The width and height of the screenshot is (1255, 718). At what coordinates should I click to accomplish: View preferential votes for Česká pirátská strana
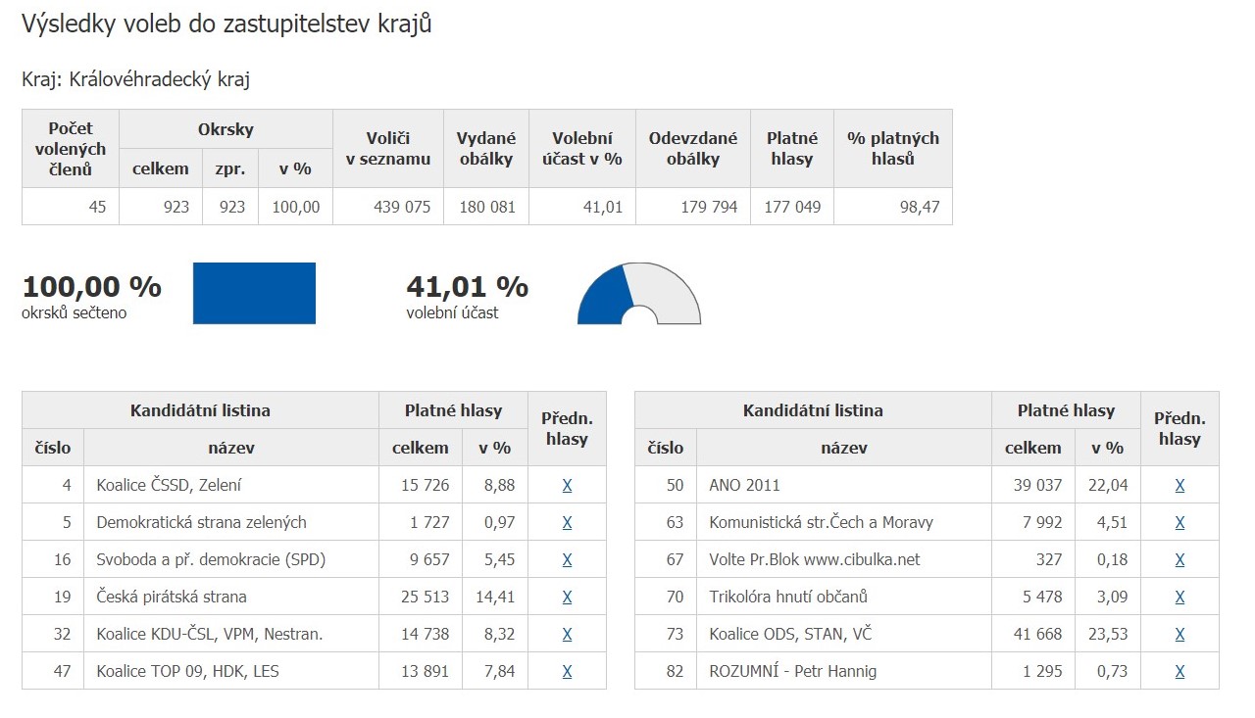(x=567, y=597)
